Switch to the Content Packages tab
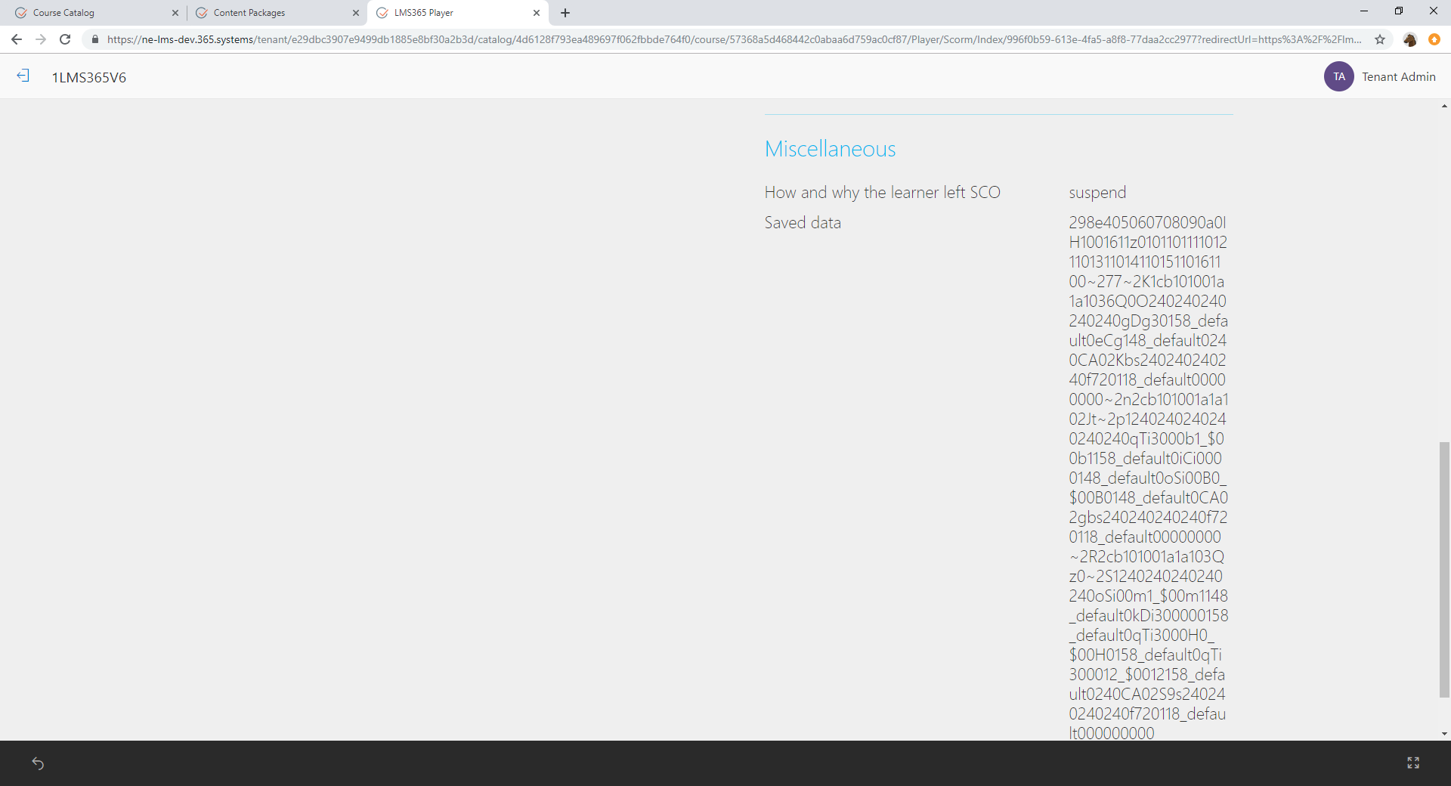 tap(277, 13)
